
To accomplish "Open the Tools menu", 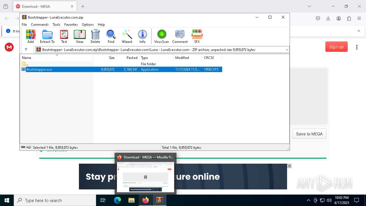I will tap(56, 25).
